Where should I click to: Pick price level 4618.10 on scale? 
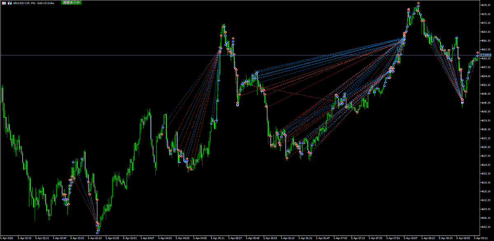pyautogui.click(x=486, y=183)
